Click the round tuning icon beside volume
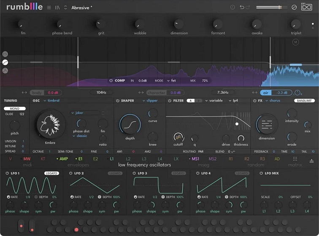The height and width of the screenshot is (236, 319). point(294,8)
